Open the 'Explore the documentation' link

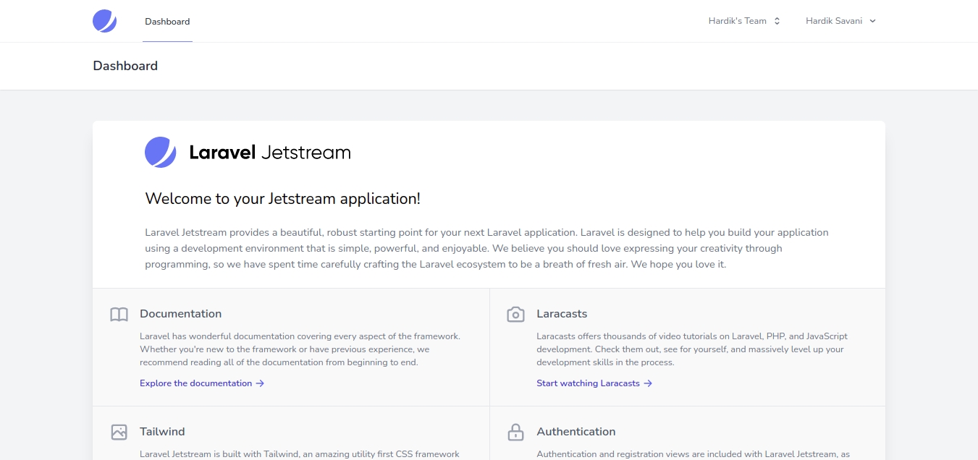click(x=195, y=383)
